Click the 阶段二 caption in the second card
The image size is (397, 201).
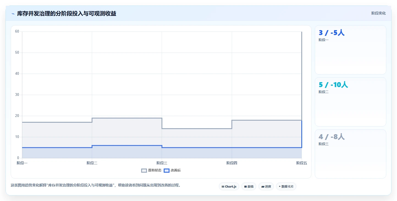click(324, 92)
